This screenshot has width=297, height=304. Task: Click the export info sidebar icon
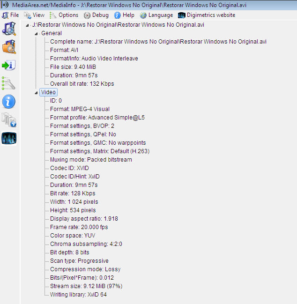[x=9, y=65]
